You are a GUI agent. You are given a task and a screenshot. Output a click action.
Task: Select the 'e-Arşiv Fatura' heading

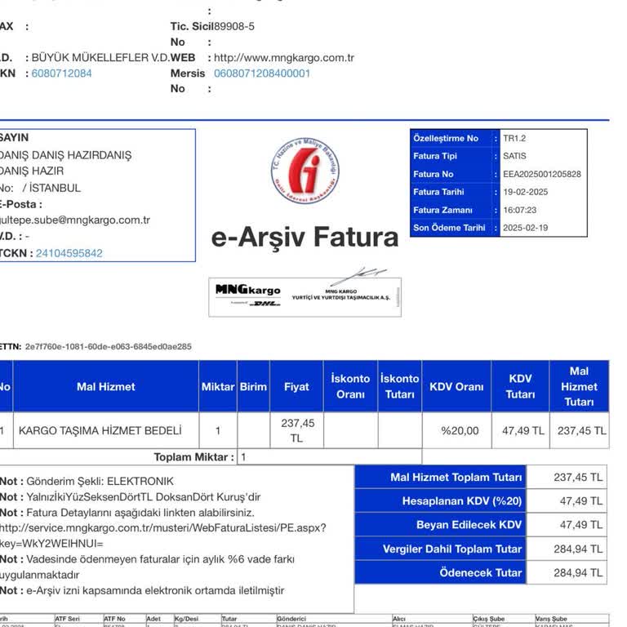[305, 237]
